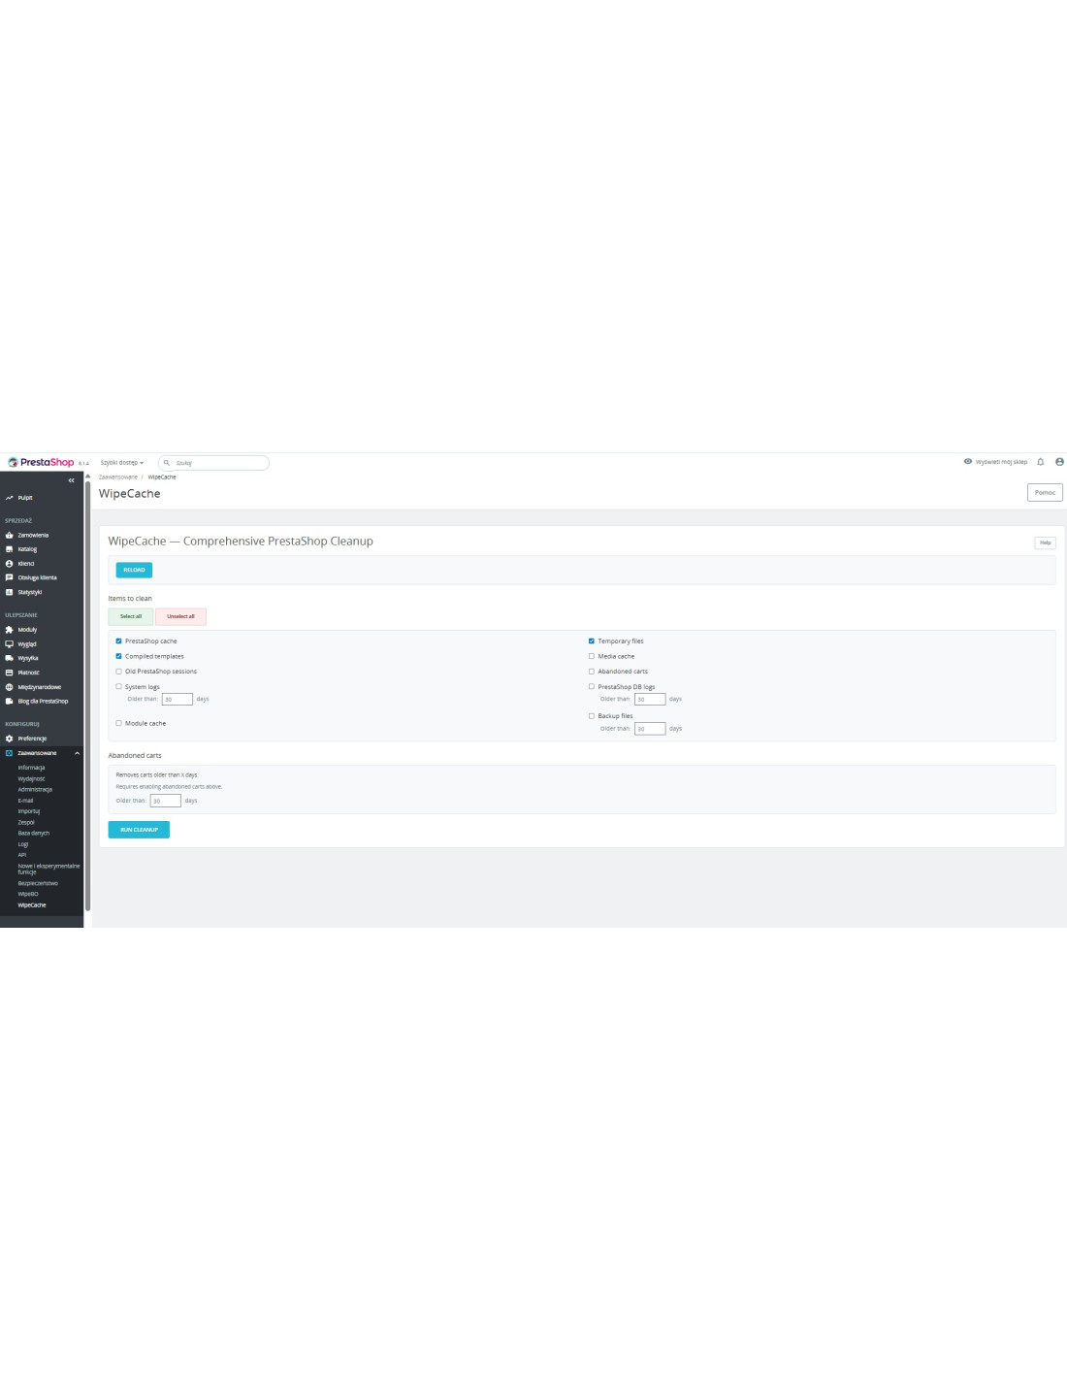Enable the Media cache checkbox
1067x1380 pixels.
point(592,656)
